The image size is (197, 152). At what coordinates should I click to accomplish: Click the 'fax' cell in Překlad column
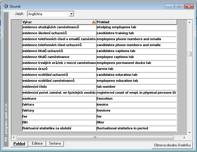point(136,117)
